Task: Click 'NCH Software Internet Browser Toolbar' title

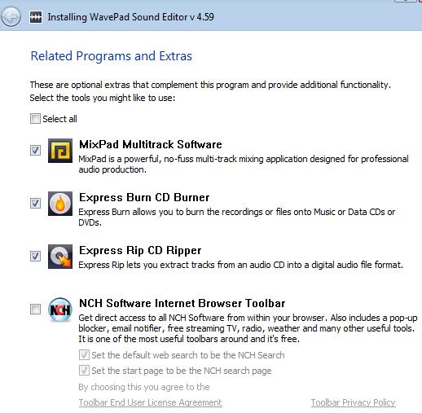Action: pos(182,303)
